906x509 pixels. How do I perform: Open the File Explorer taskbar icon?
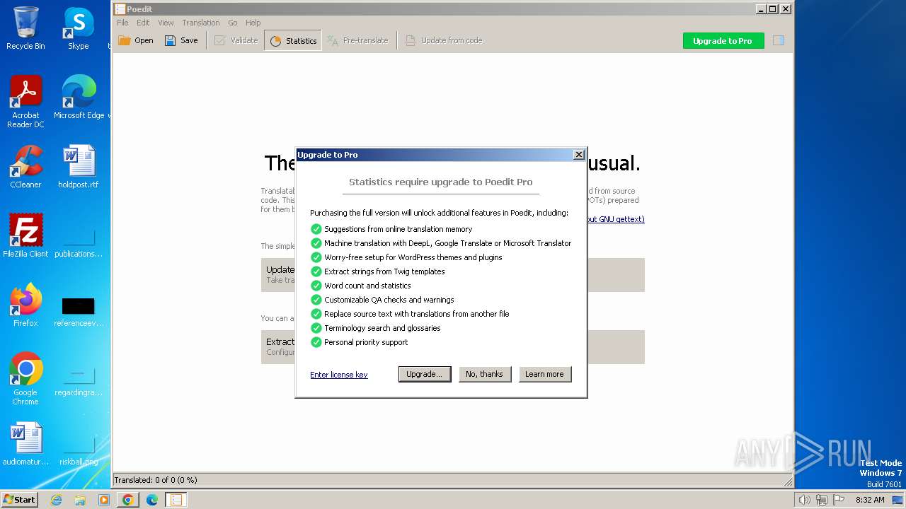[x=80, y=500]
